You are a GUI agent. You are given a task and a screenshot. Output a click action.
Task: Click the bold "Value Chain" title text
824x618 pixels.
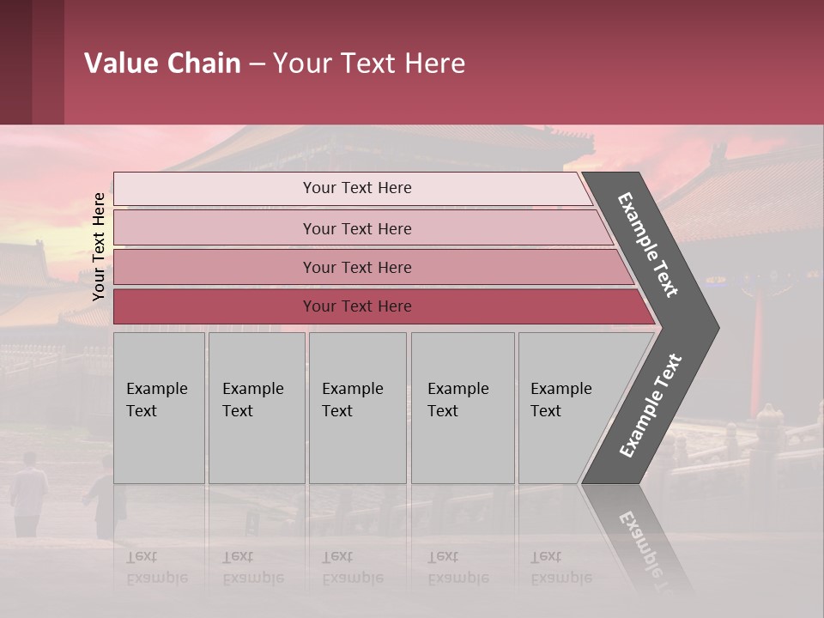pos(162,64)
